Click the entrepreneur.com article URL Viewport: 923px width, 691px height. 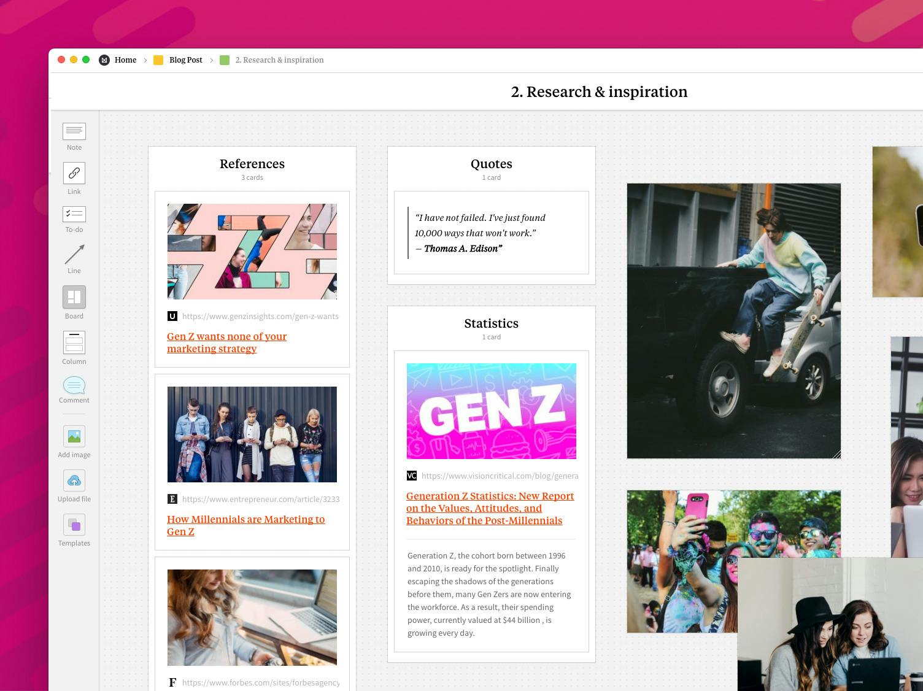click(x=261, y=499)
